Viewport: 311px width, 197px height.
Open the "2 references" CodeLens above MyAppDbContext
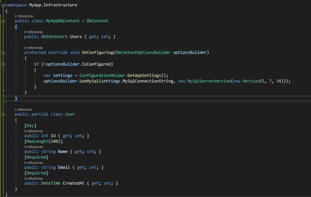coord(24,16)
